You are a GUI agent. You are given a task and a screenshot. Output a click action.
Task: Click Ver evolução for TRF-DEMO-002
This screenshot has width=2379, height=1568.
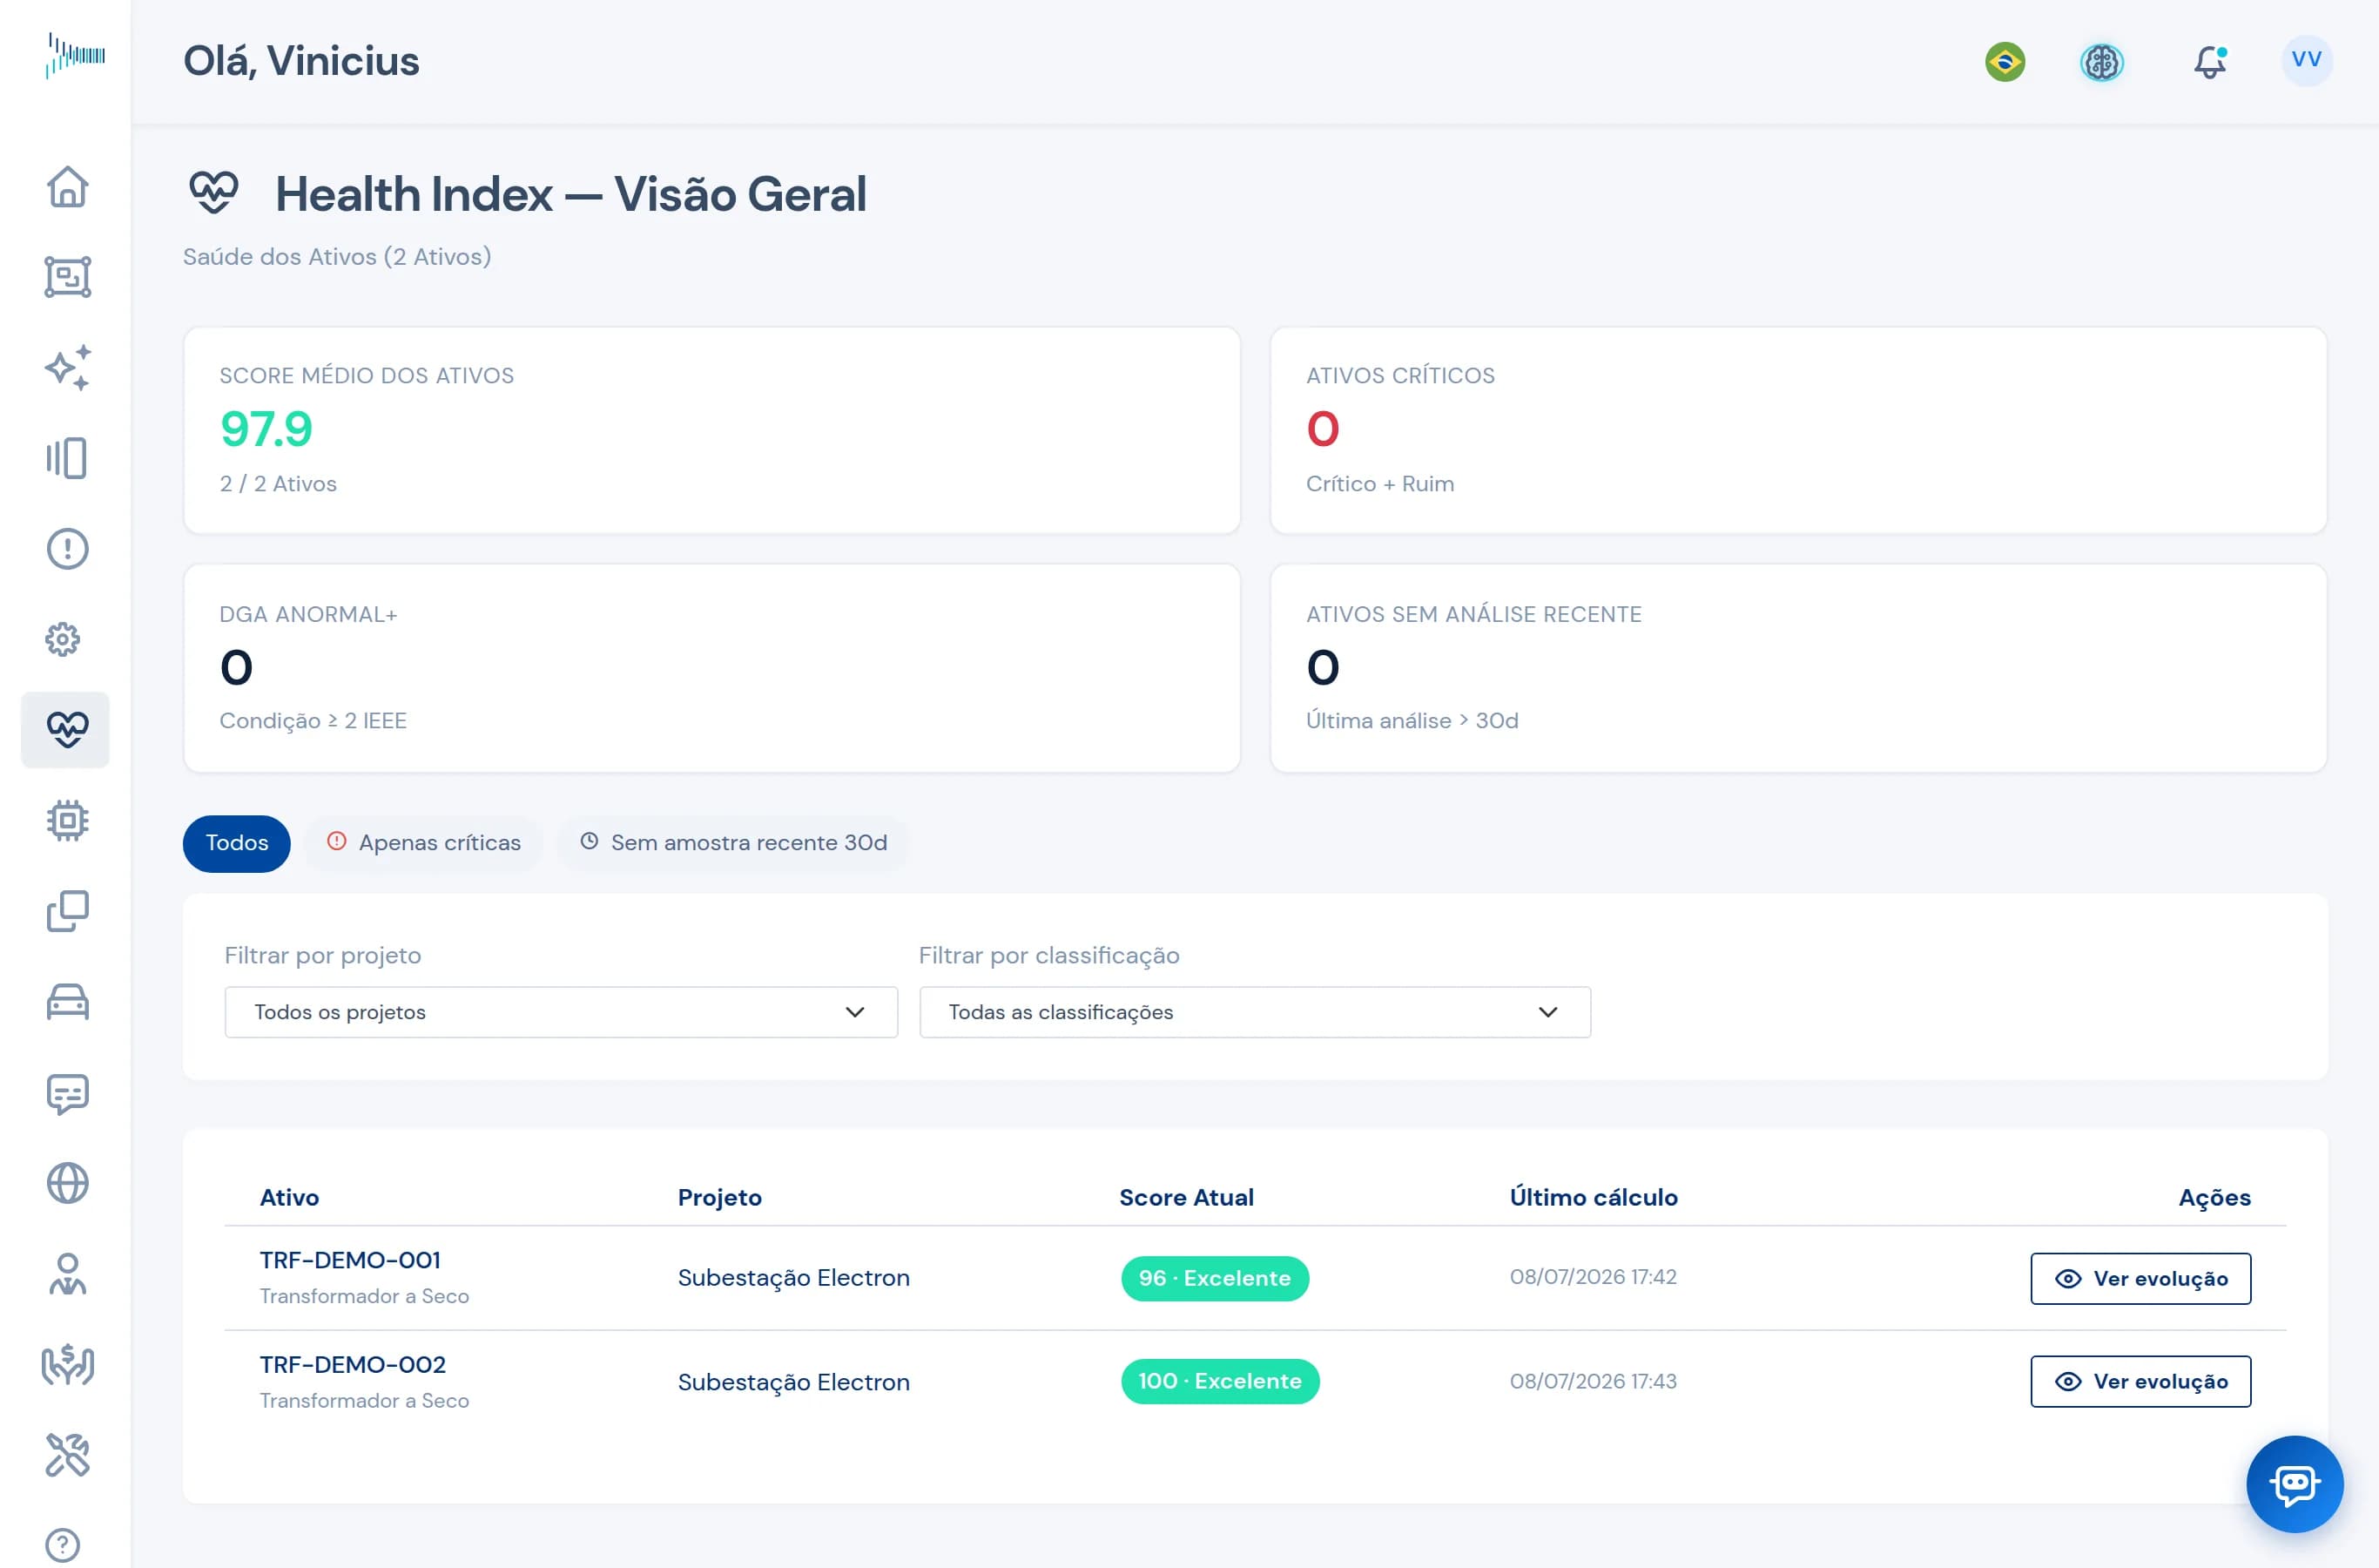(x=2140, y=1381)
